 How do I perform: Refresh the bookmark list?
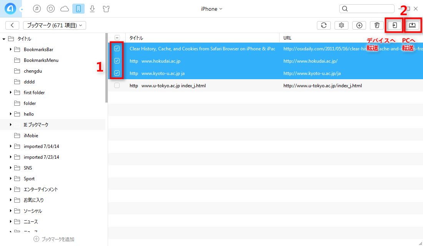click(x=324, y=25)
